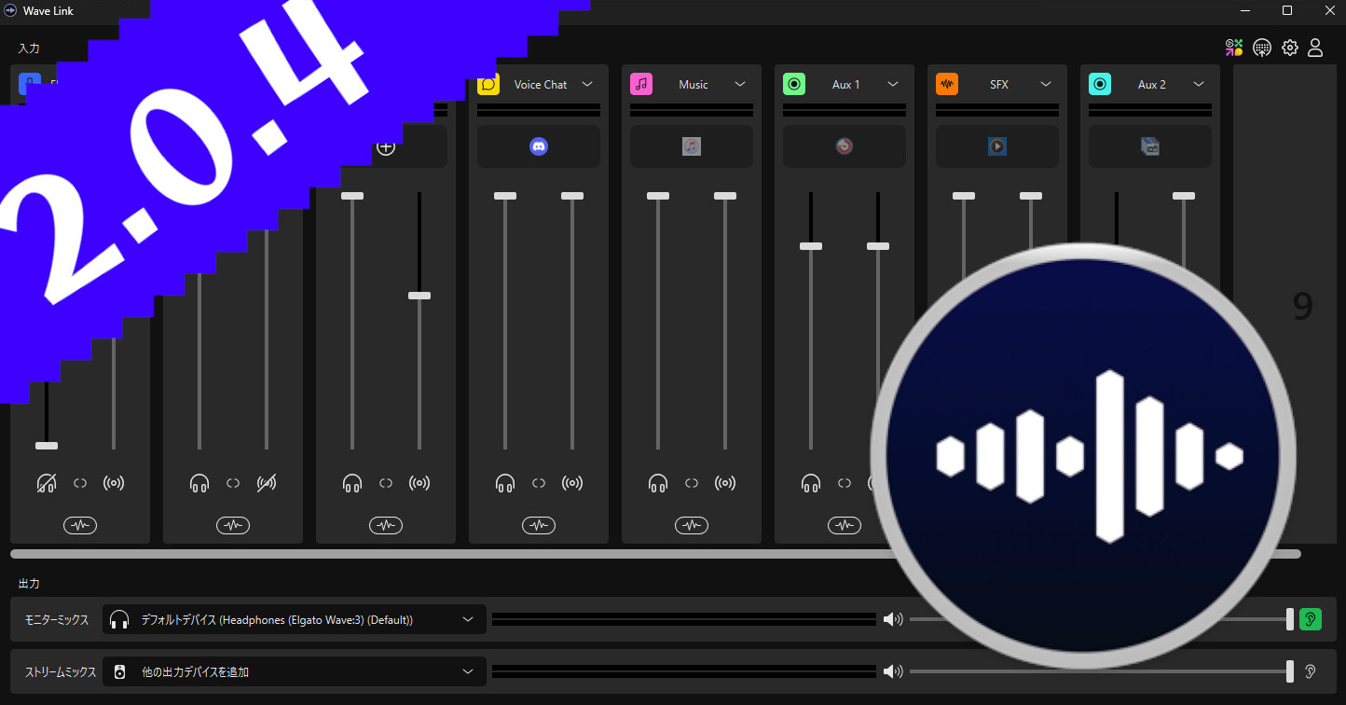1346x705 pixels.
Task: Open the monitor mix output device dropdown
Action: click(x=469, y=618)
